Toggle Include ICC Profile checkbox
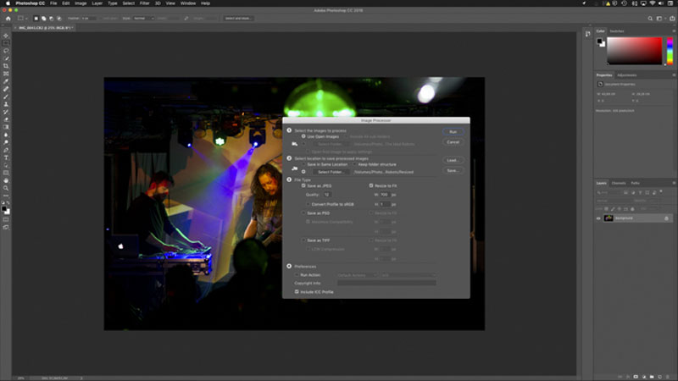The width and height of the screenshot is (678, 381). (297, 291)
